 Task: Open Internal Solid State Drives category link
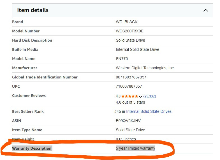click(149, 111)
